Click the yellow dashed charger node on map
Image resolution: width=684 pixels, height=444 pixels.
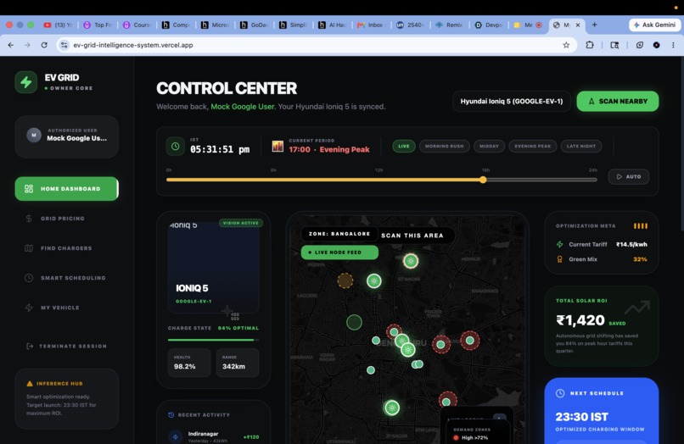coord(345,280)
